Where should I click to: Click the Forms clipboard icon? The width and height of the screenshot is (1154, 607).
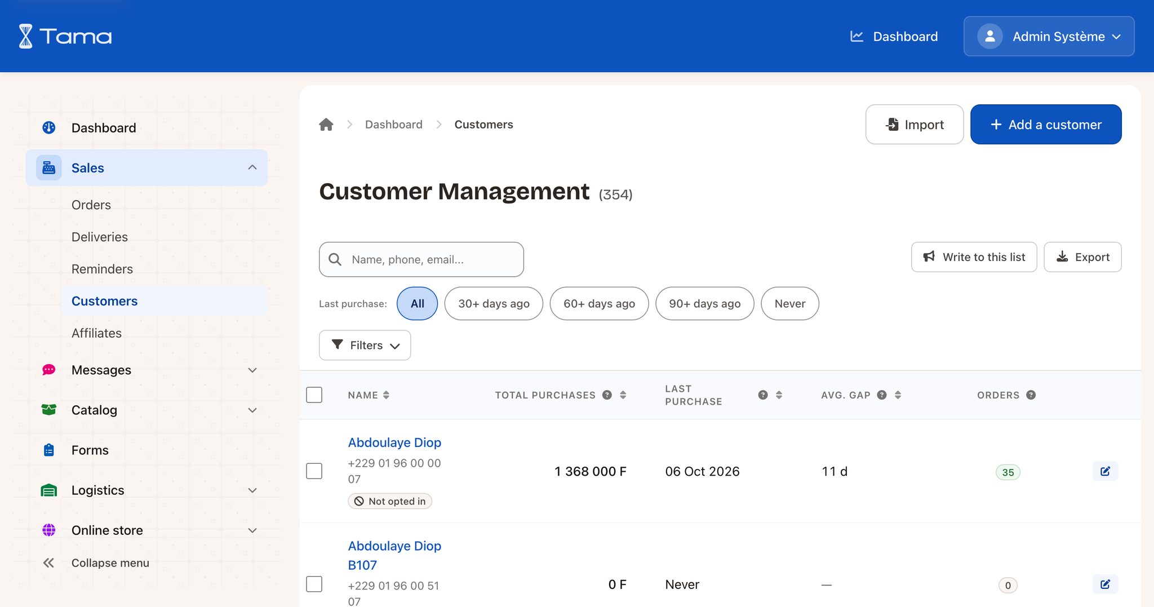pyautogui.click(x=49, y=450)
